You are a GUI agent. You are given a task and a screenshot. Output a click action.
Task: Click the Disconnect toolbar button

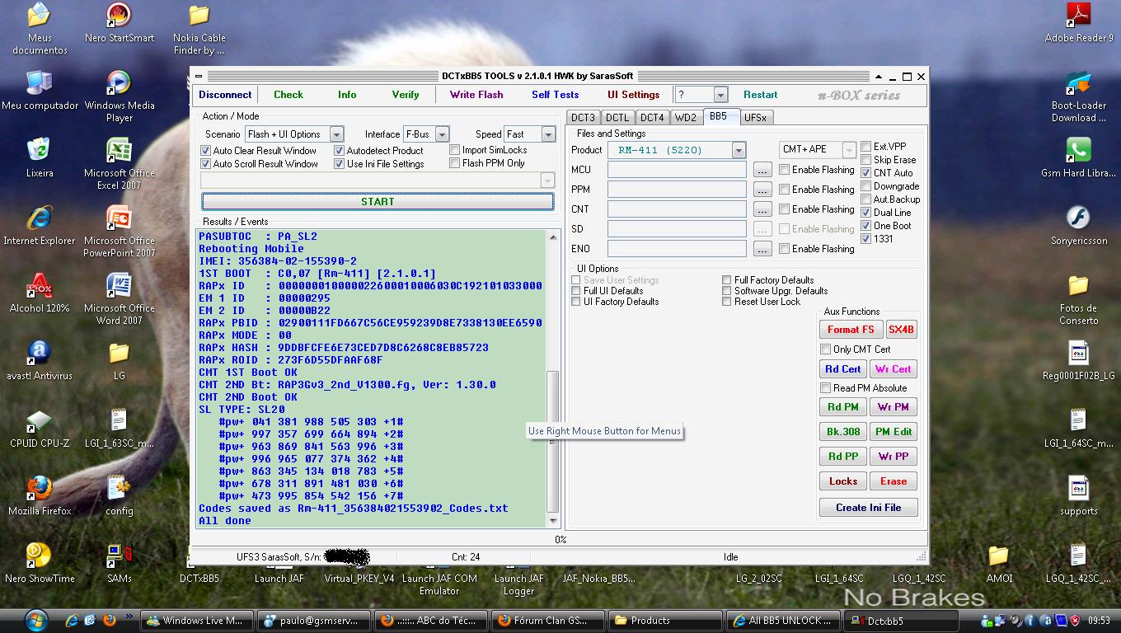[x=225, y=95]
